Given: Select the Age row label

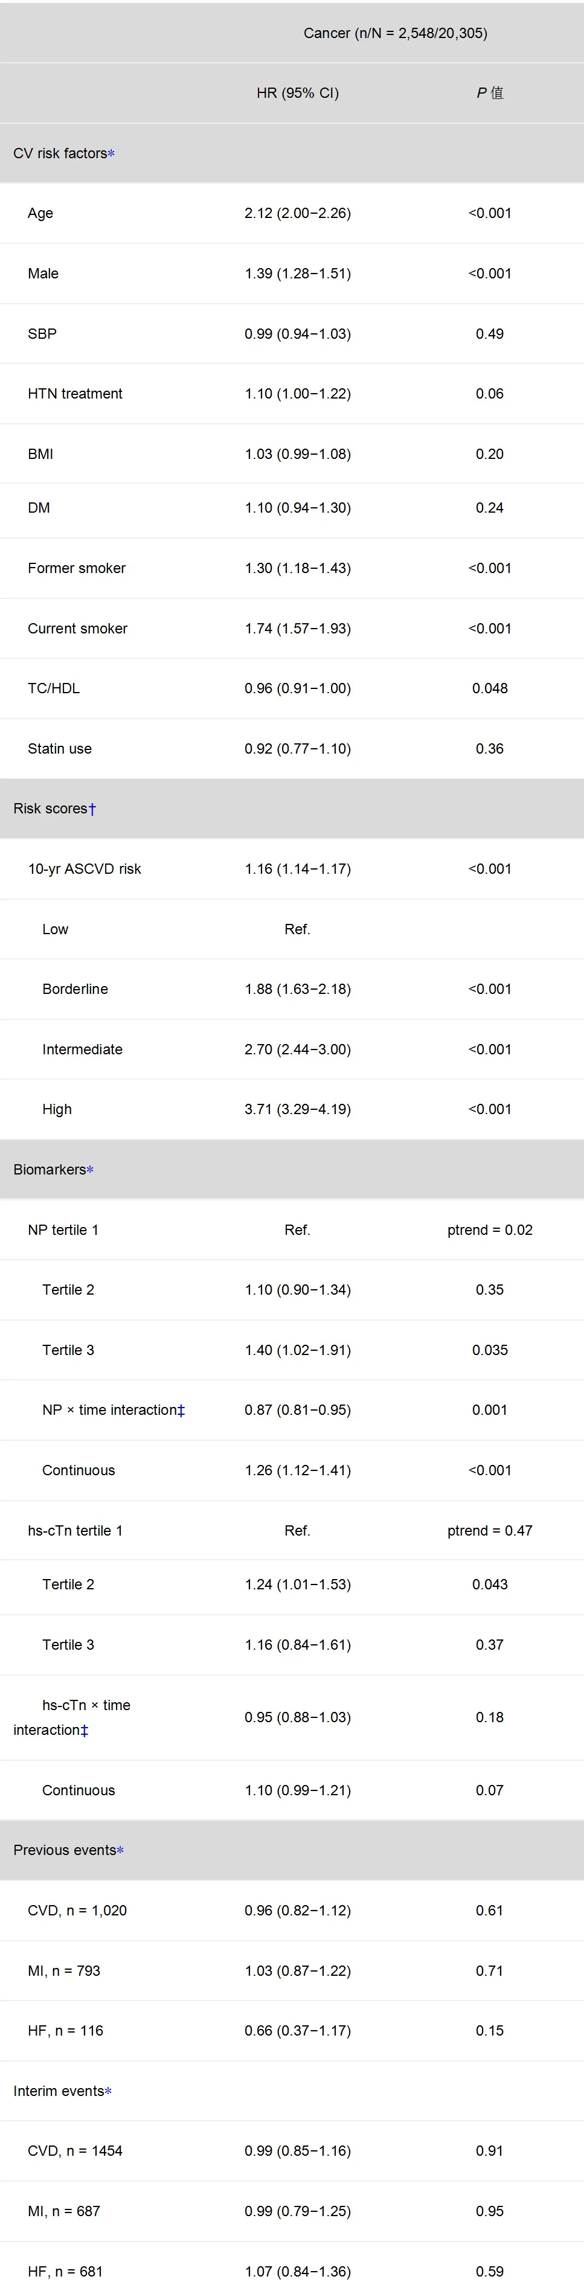Looking at the screenshot, I should pyautogui.click(x=40, y=213).
